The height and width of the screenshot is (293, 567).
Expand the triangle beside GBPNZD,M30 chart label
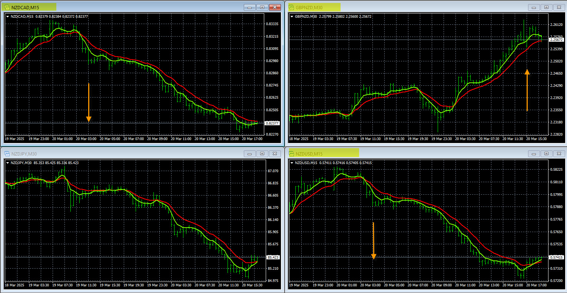pos(292,17)
